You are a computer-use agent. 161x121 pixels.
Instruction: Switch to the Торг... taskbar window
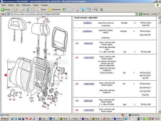[x=43, y=119]
